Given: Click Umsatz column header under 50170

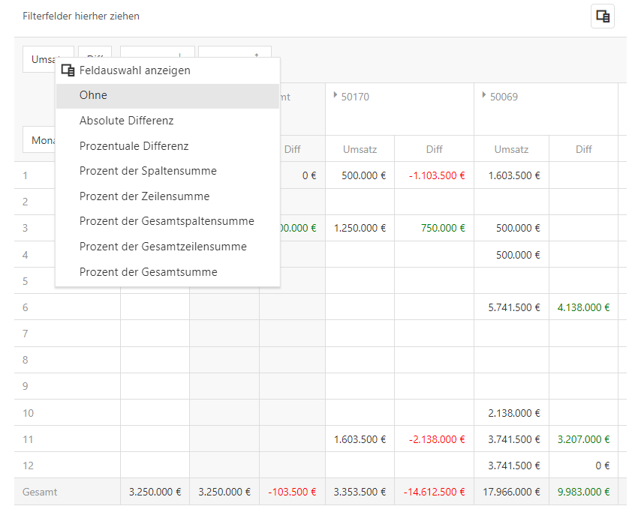Looking at the screenshot, I should click(360, 149).
